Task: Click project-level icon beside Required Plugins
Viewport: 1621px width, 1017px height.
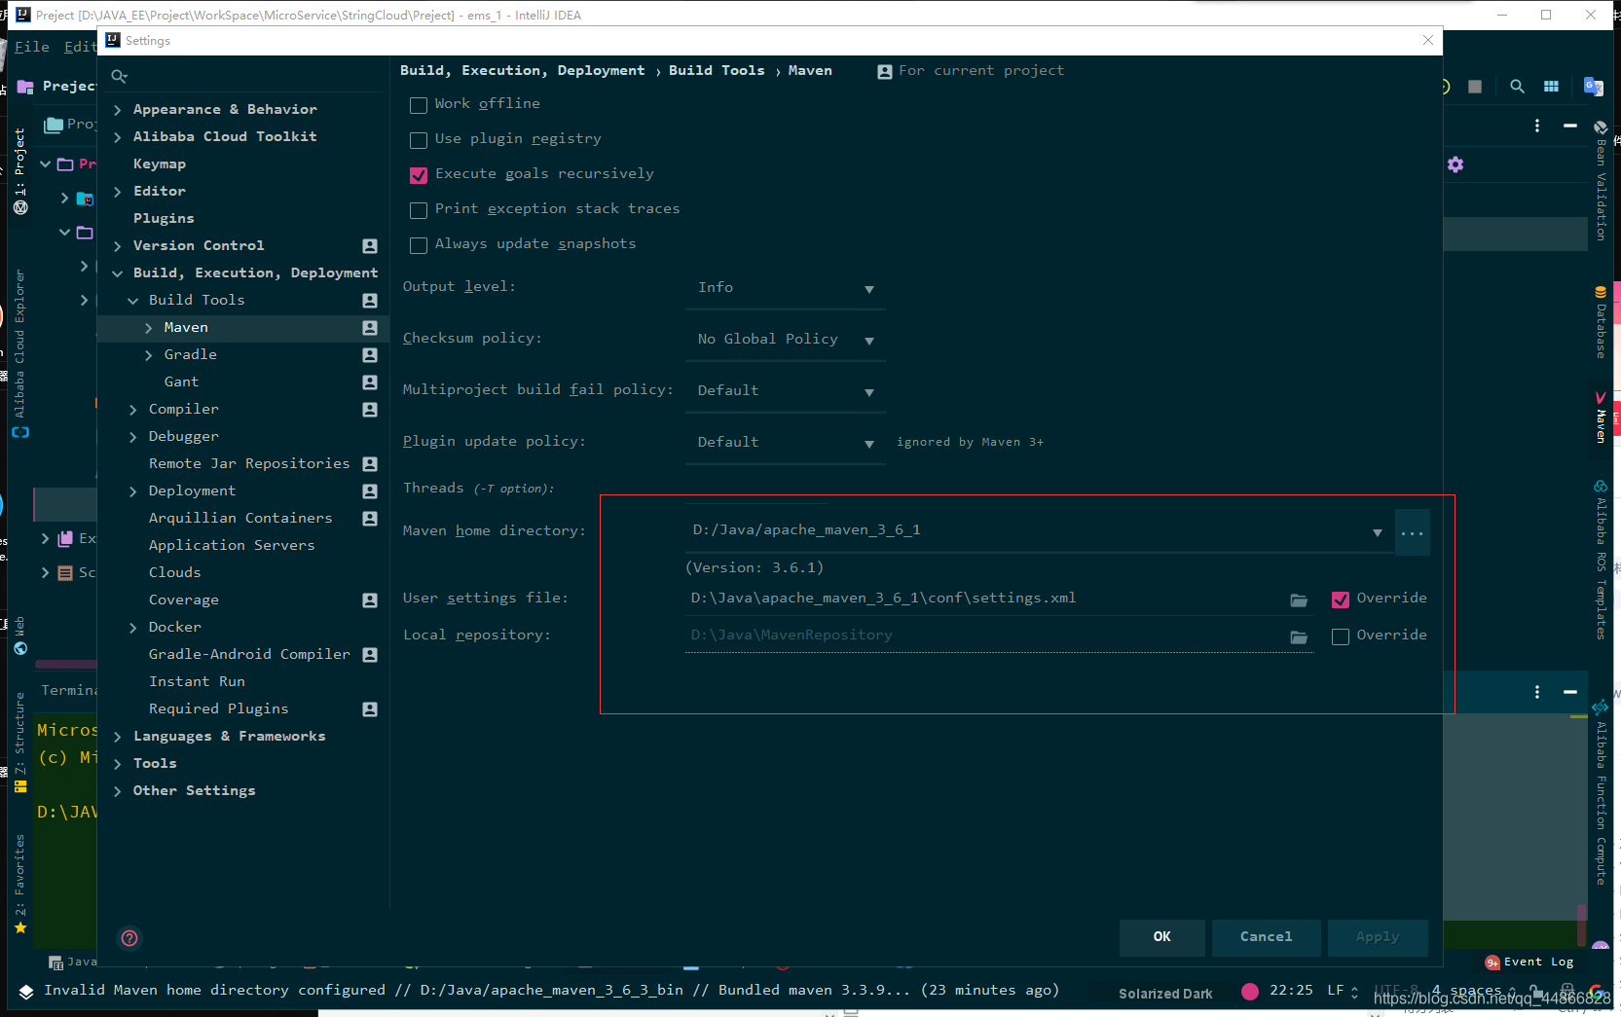Action: point(370,709)
